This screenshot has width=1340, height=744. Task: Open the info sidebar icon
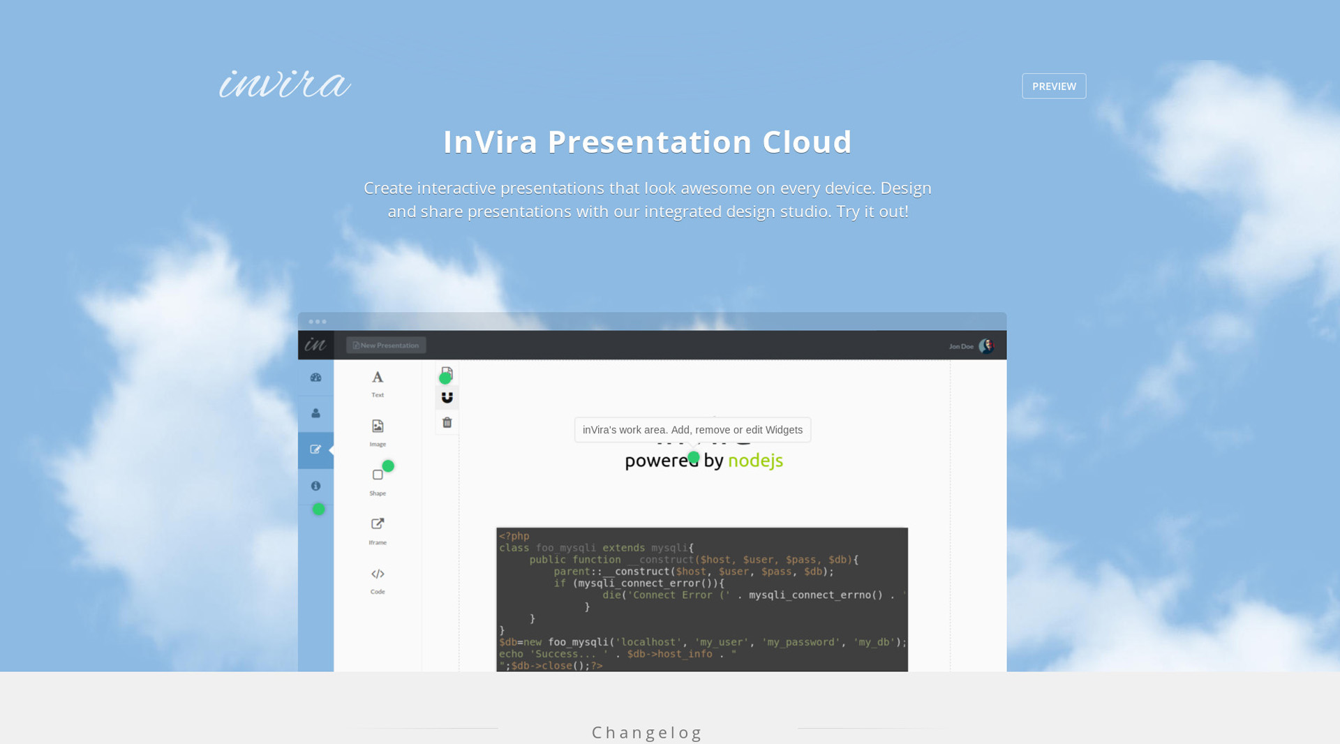point(315,486)
